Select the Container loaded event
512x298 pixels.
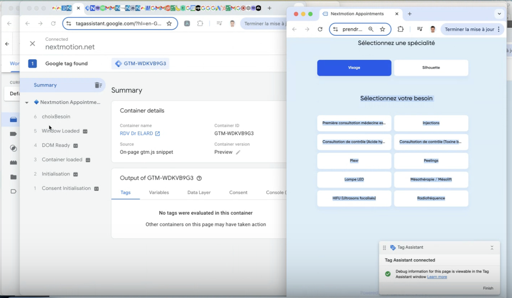[62, 160]
